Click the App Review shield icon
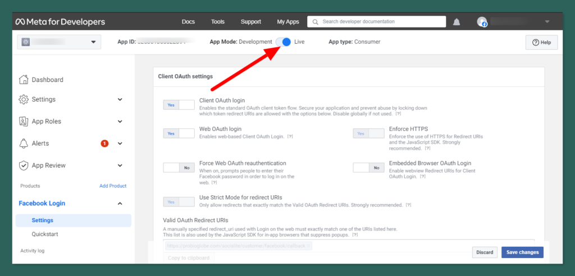The image size is (575, 276). (24, 165)
